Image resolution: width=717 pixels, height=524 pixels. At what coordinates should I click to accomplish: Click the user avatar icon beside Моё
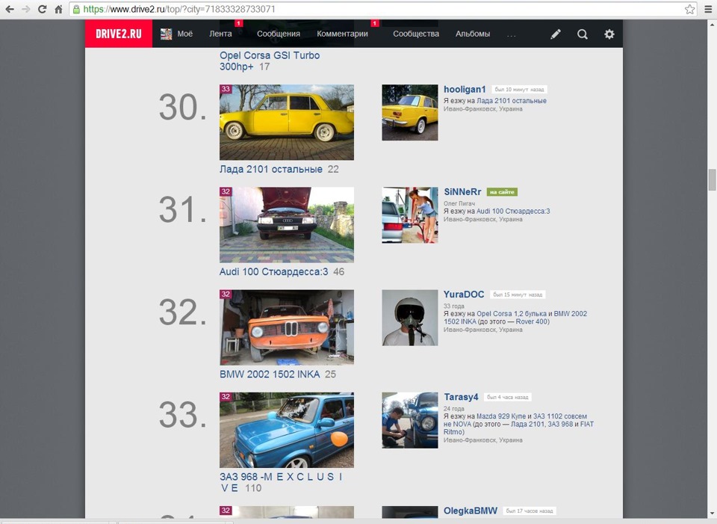[x=166, y=34]
